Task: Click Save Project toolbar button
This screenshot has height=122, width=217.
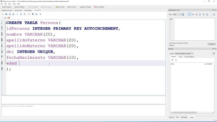Action: (72, 7)
